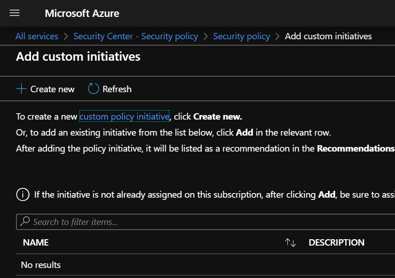Click the Microsoft Azure home title
395x278 pixels.
point(82,13)
